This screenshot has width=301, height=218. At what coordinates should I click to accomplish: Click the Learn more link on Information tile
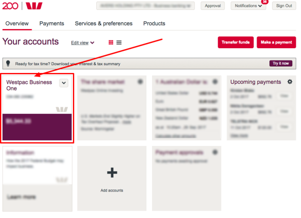coord(21,197)
